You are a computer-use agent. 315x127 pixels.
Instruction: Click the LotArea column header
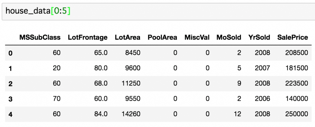[x=128, y=38]
